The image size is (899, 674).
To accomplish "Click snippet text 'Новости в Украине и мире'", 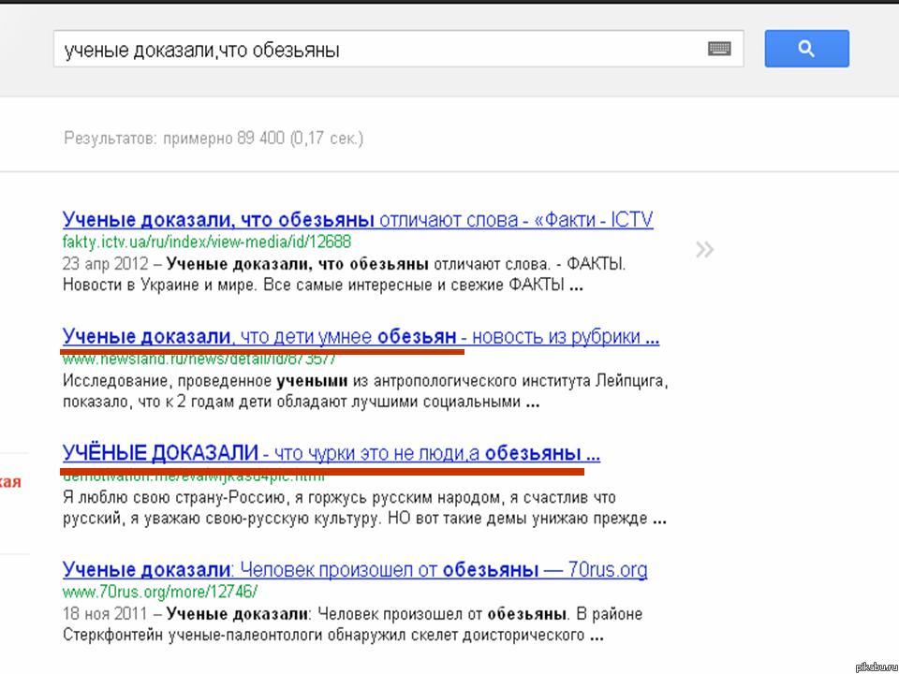I will coord(158,285).
